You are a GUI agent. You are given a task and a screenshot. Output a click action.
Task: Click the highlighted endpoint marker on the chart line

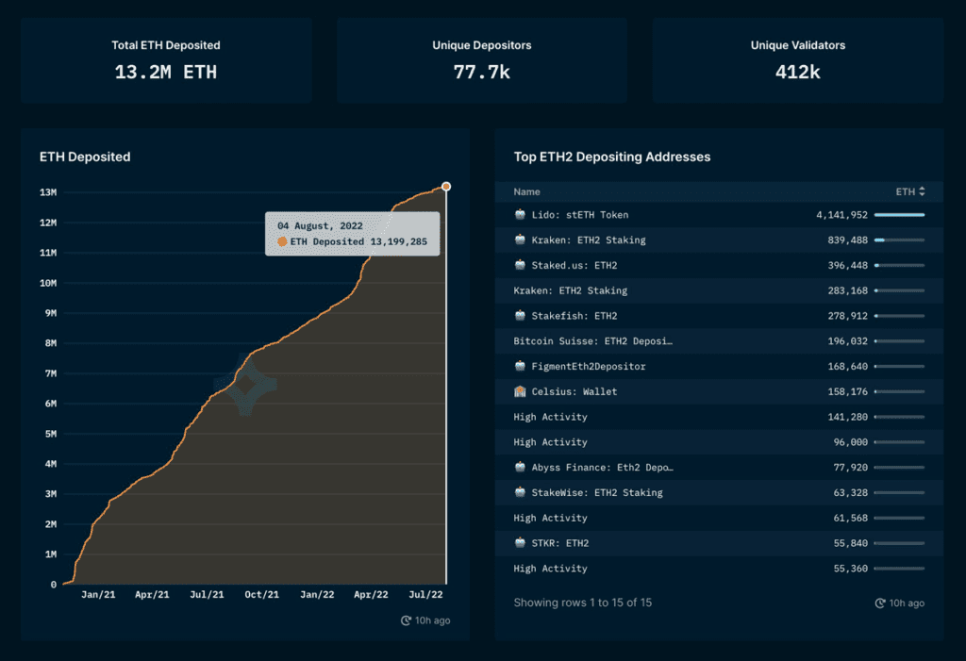(x=445, y=186)
